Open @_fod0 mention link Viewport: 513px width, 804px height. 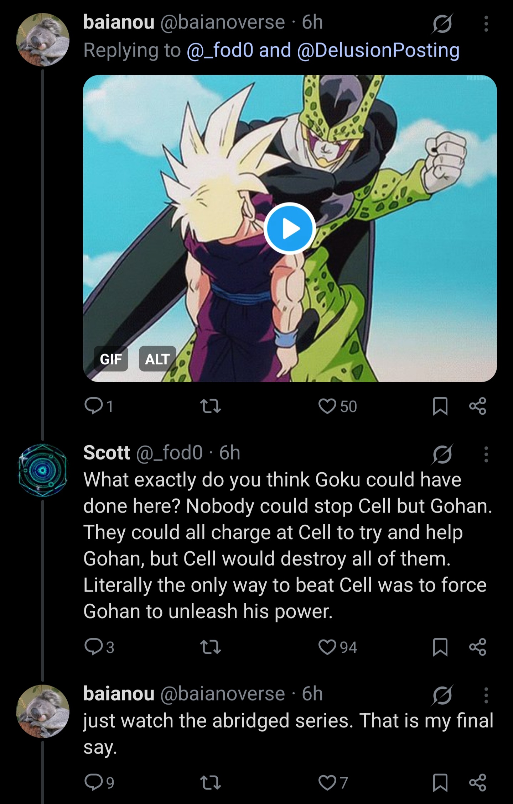click(x=220, y=50)
